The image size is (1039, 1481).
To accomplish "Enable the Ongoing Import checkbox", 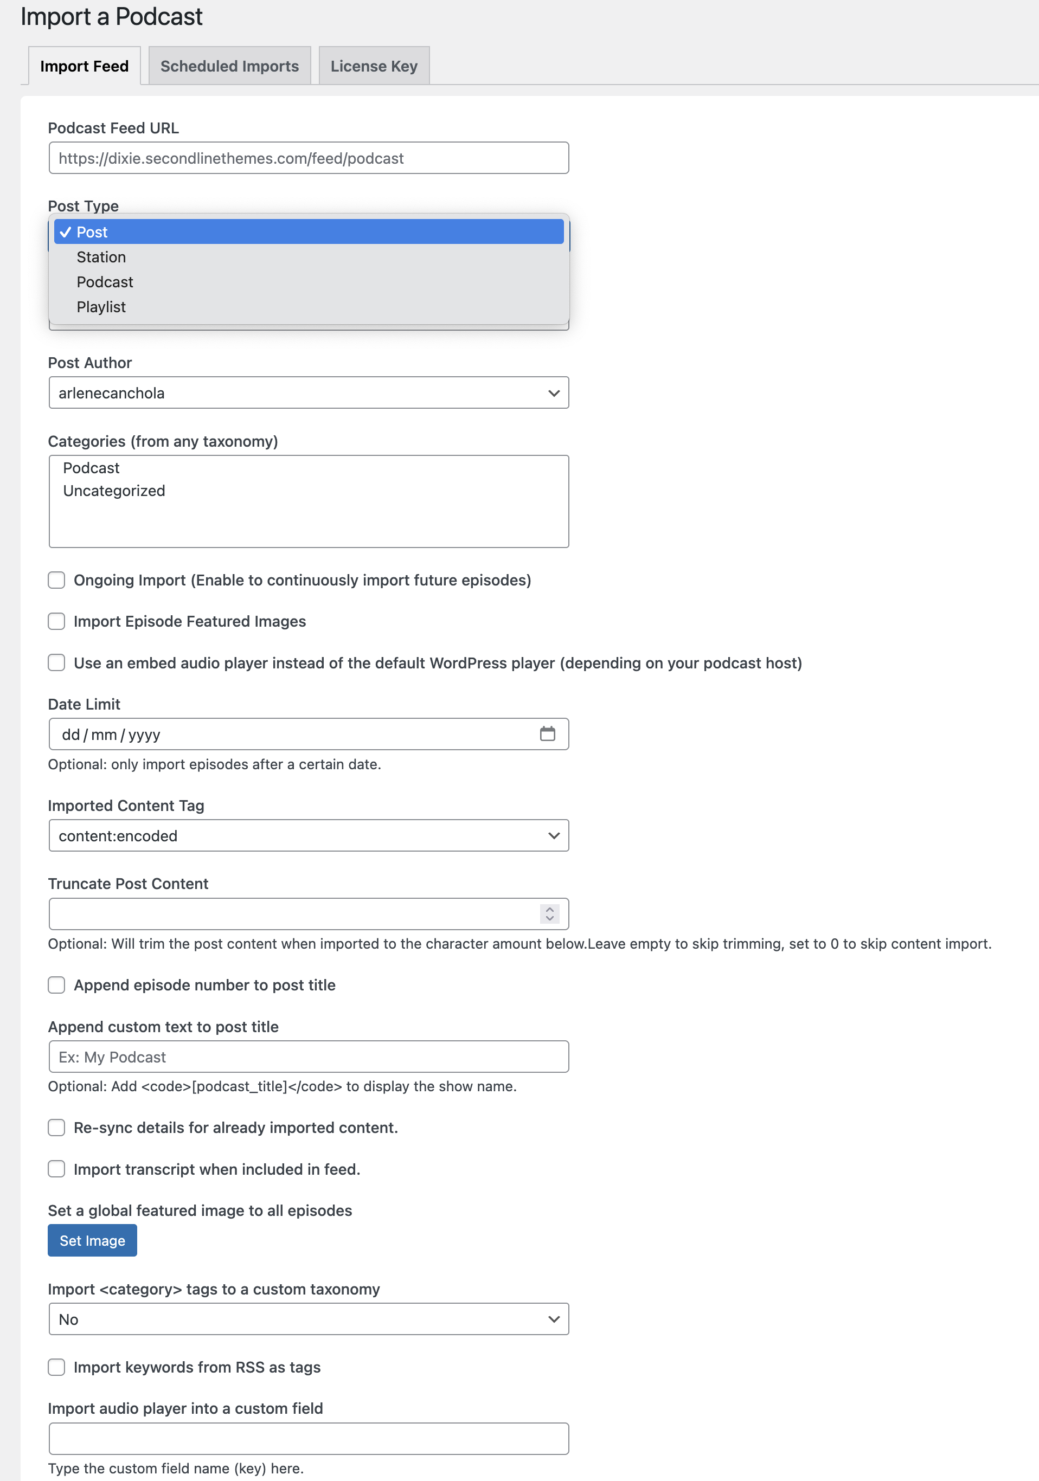I will (57, 581).
